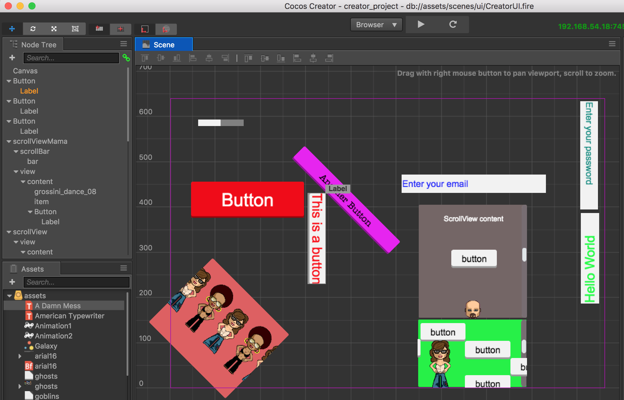
Task: Open the Browser preview platform dropdown
Action: click(x=376, y=25)
